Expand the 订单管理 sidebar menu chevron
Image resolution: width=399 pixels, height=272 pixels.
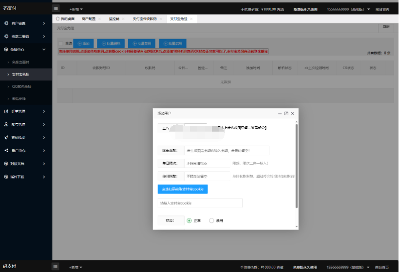pos(44,111)
